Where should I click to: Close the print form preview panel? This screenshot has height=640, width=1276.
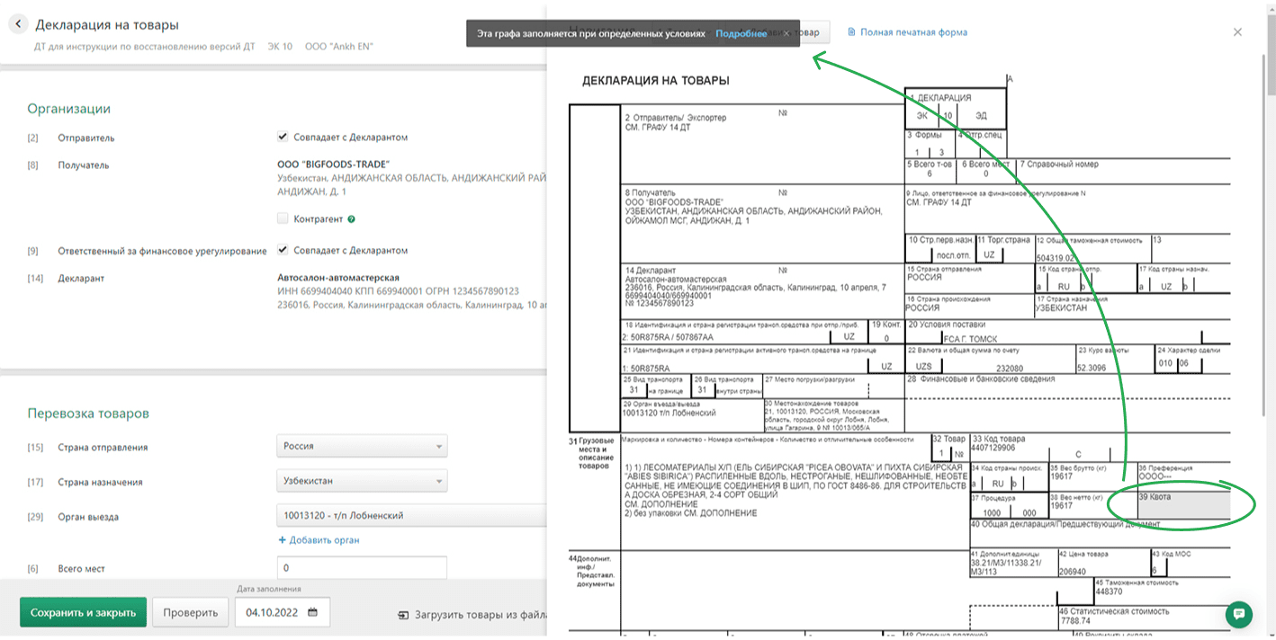click(x=1237, y=32)
